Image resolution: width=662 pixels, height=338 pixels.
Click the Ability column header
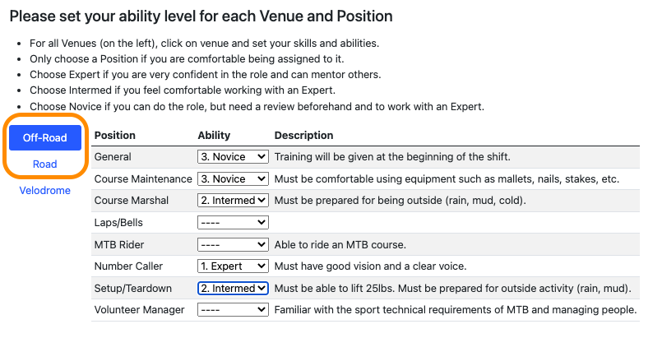(214, 135)
